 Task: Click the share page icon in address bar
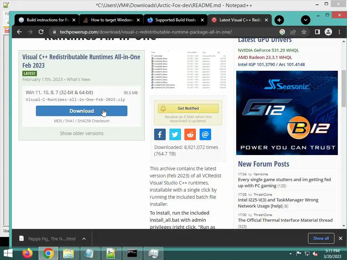(x=293, y=32)
